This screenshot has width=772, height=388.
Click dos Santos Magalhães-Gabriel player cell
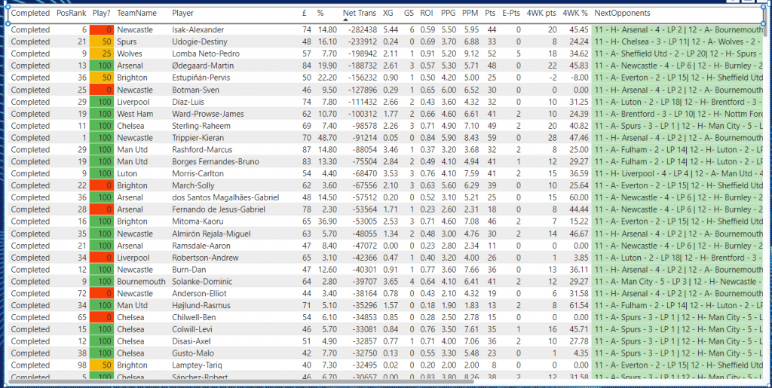(225, 197)
